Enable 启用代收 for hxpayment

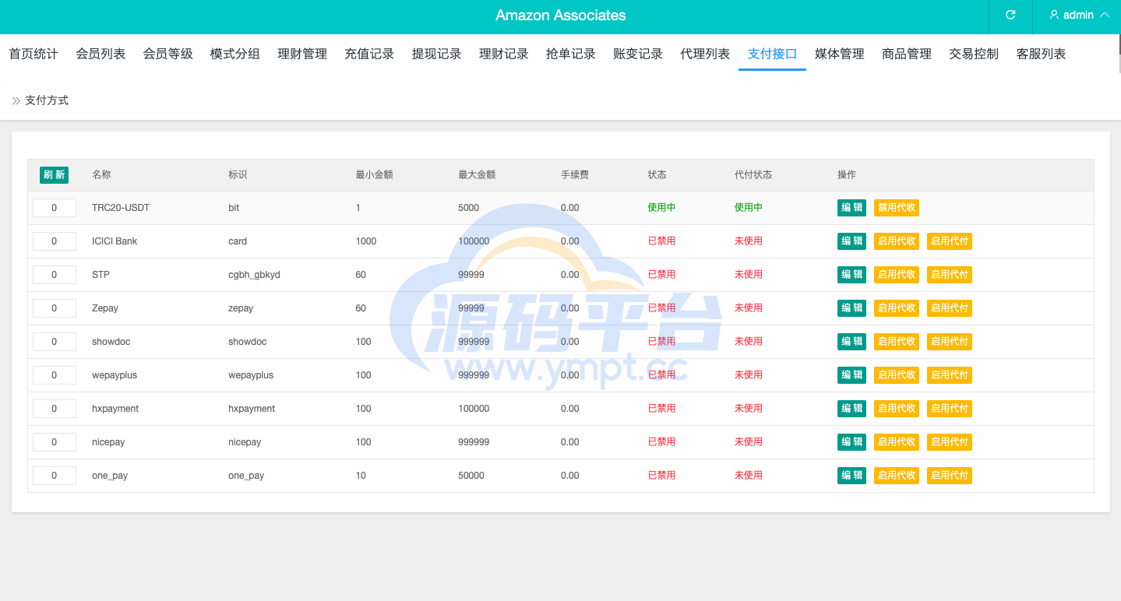897,409
